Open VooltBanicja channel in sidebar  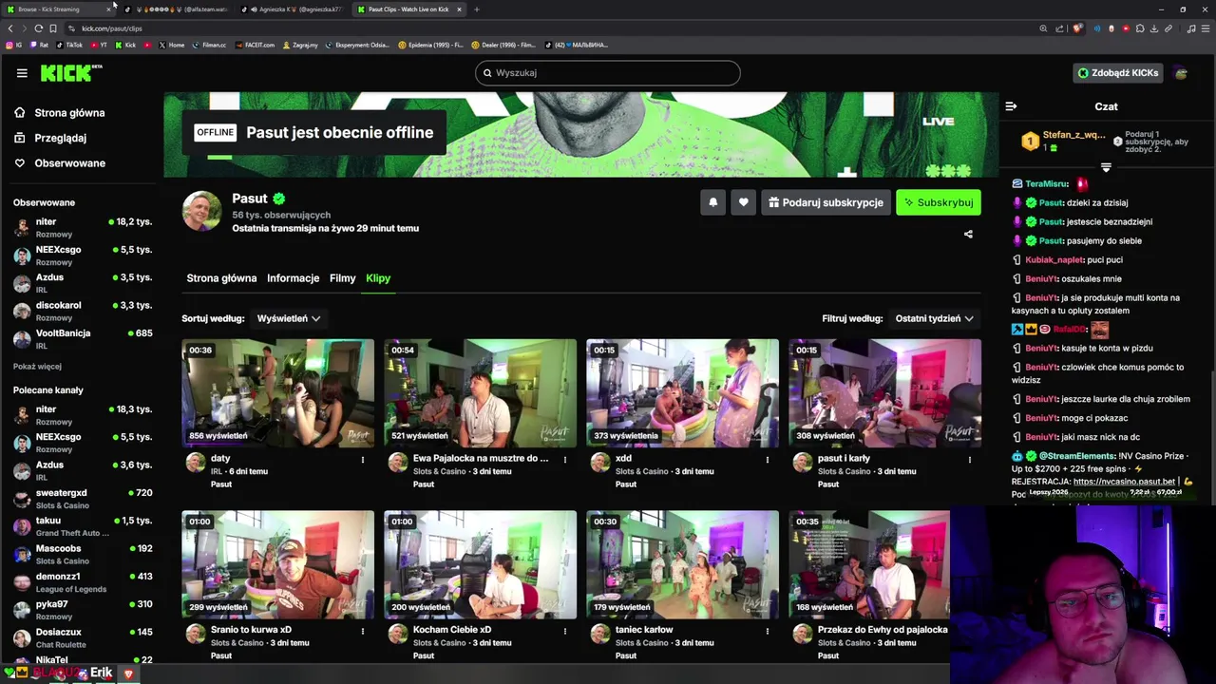(x=82, y=339)
